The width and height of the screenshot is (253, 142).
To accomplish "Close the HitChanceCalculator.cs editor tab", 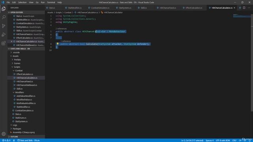I will click(234, 8).
